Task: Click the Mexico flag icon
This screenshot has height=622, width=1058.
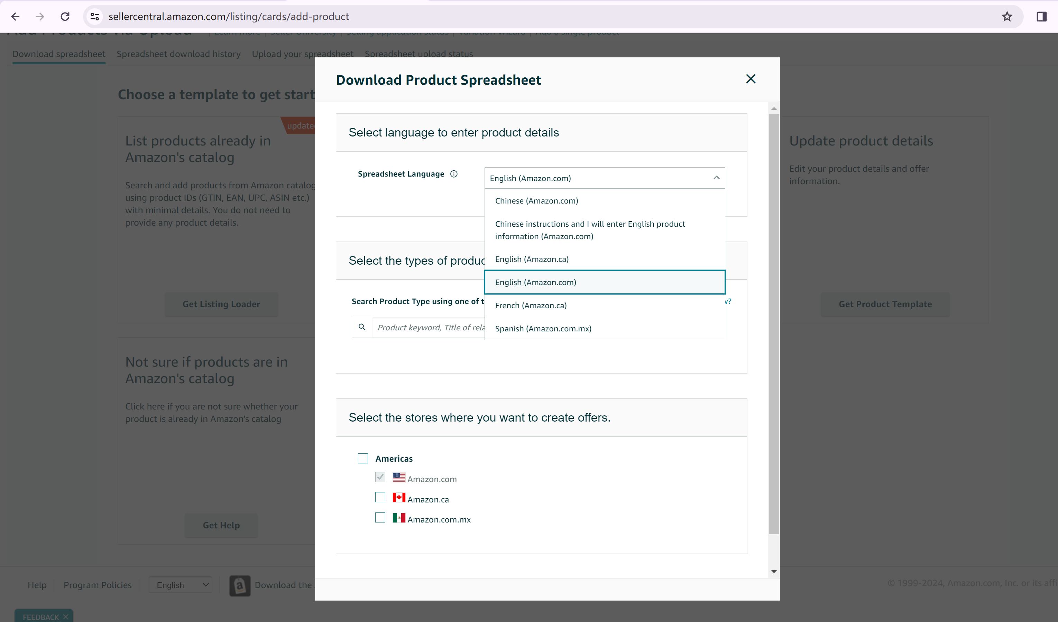Action: [x=399, y=518]
